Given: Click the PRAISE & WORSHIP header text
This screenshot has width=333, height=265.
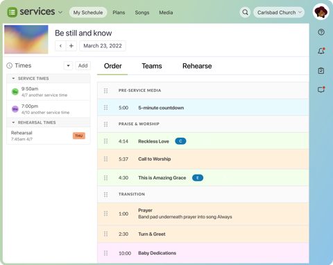Looking at the screenshot, I should pyautogui.click(x=139, y=124).
